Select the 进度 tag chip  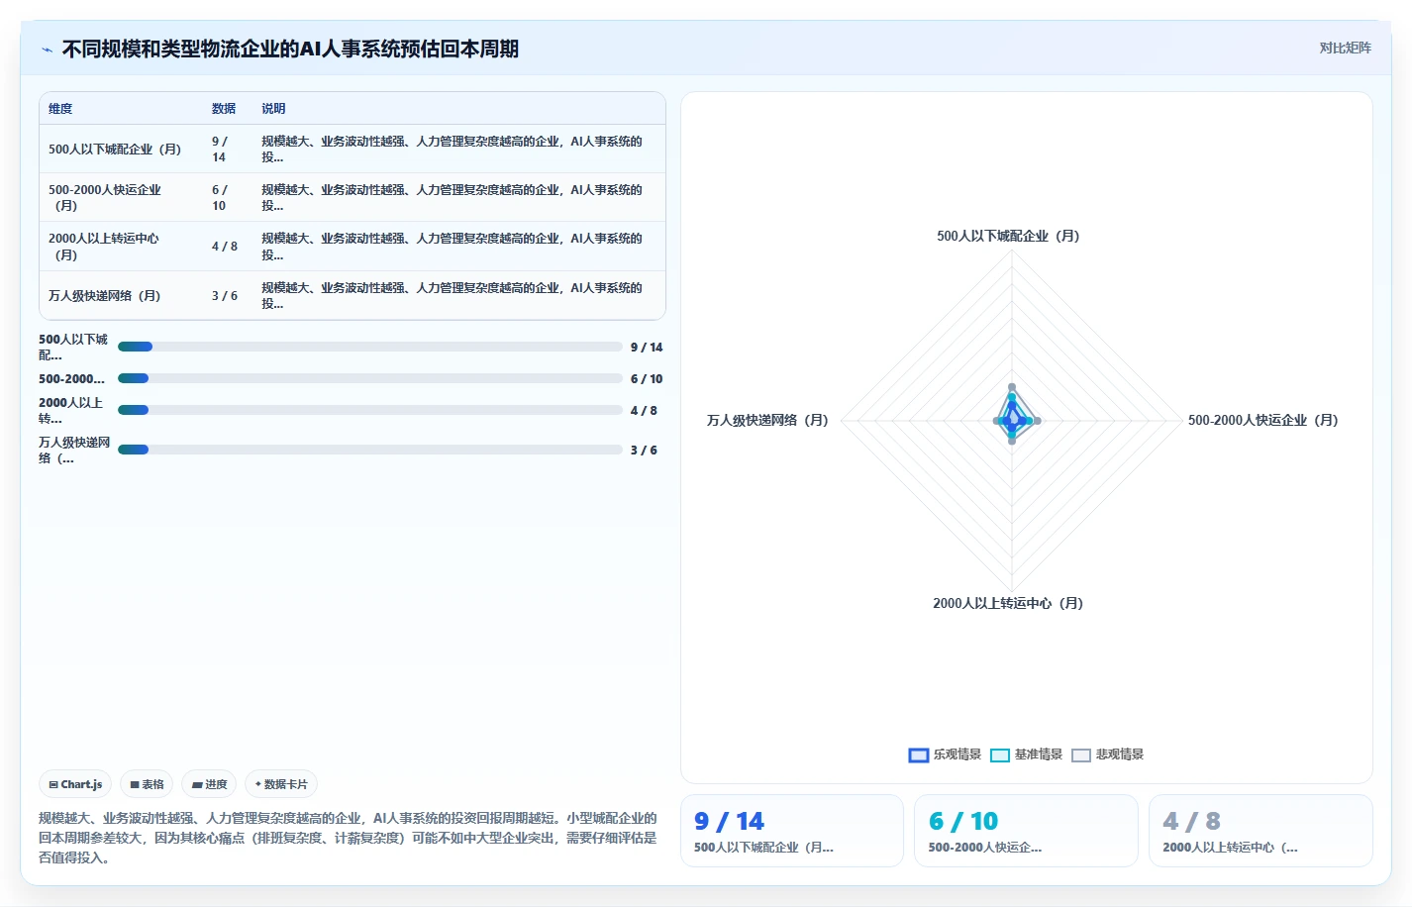209,784
